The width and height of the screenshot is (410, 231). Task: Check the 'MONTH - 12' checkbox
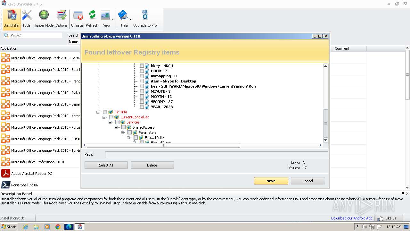[142, 97]
